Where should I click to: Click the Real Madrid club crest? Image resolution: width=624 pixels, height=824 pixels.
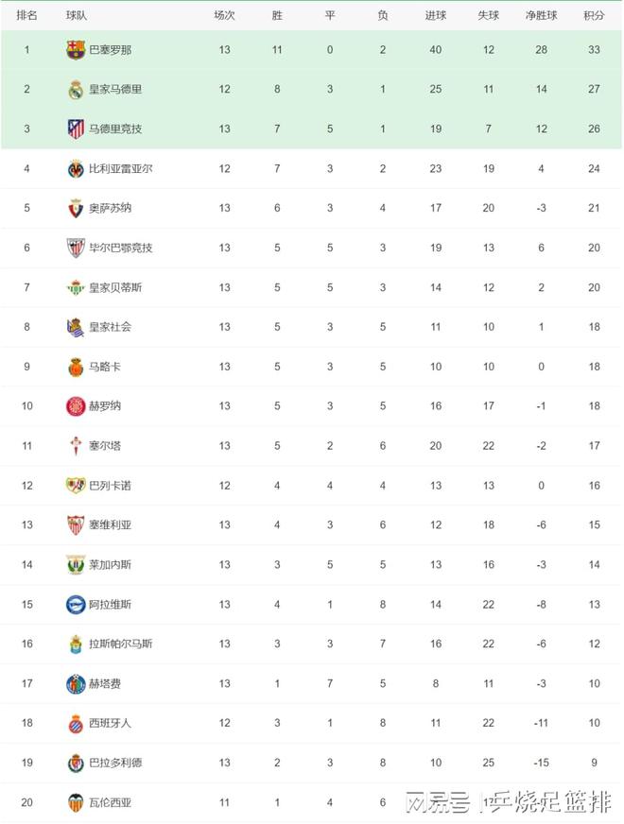point(76,90)
